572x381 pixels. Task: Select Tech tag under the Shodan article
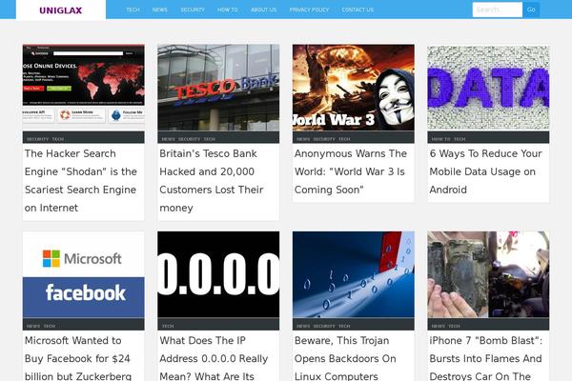(58, 139)
